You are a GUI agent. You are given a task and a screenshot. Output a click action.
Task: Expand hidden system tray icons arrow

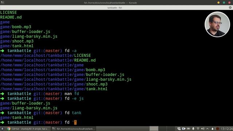(x=208, y=128)
